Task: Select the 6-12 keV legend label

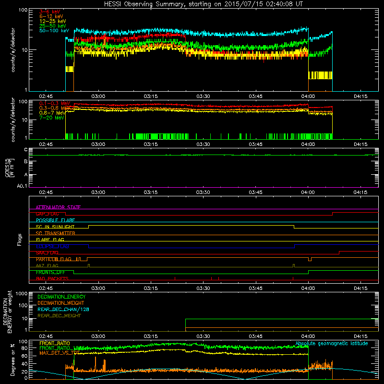Action: (51, 16)
